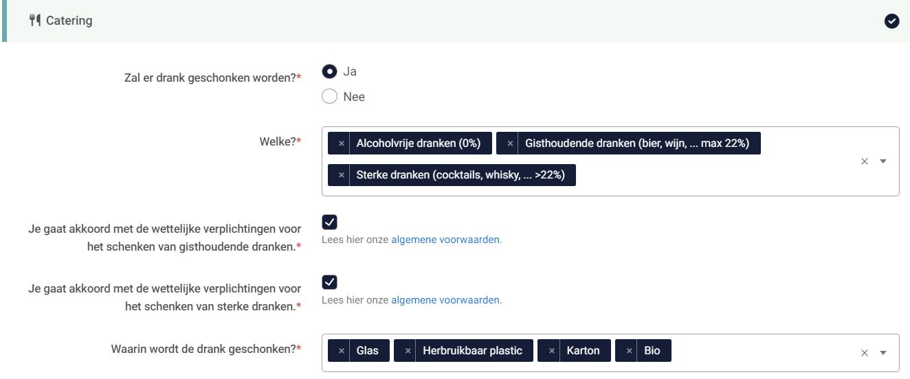This screenshot has width=910, height=379.
Task: Remove the Herbruikbaar plastic tag
Action: click(408, 351)
